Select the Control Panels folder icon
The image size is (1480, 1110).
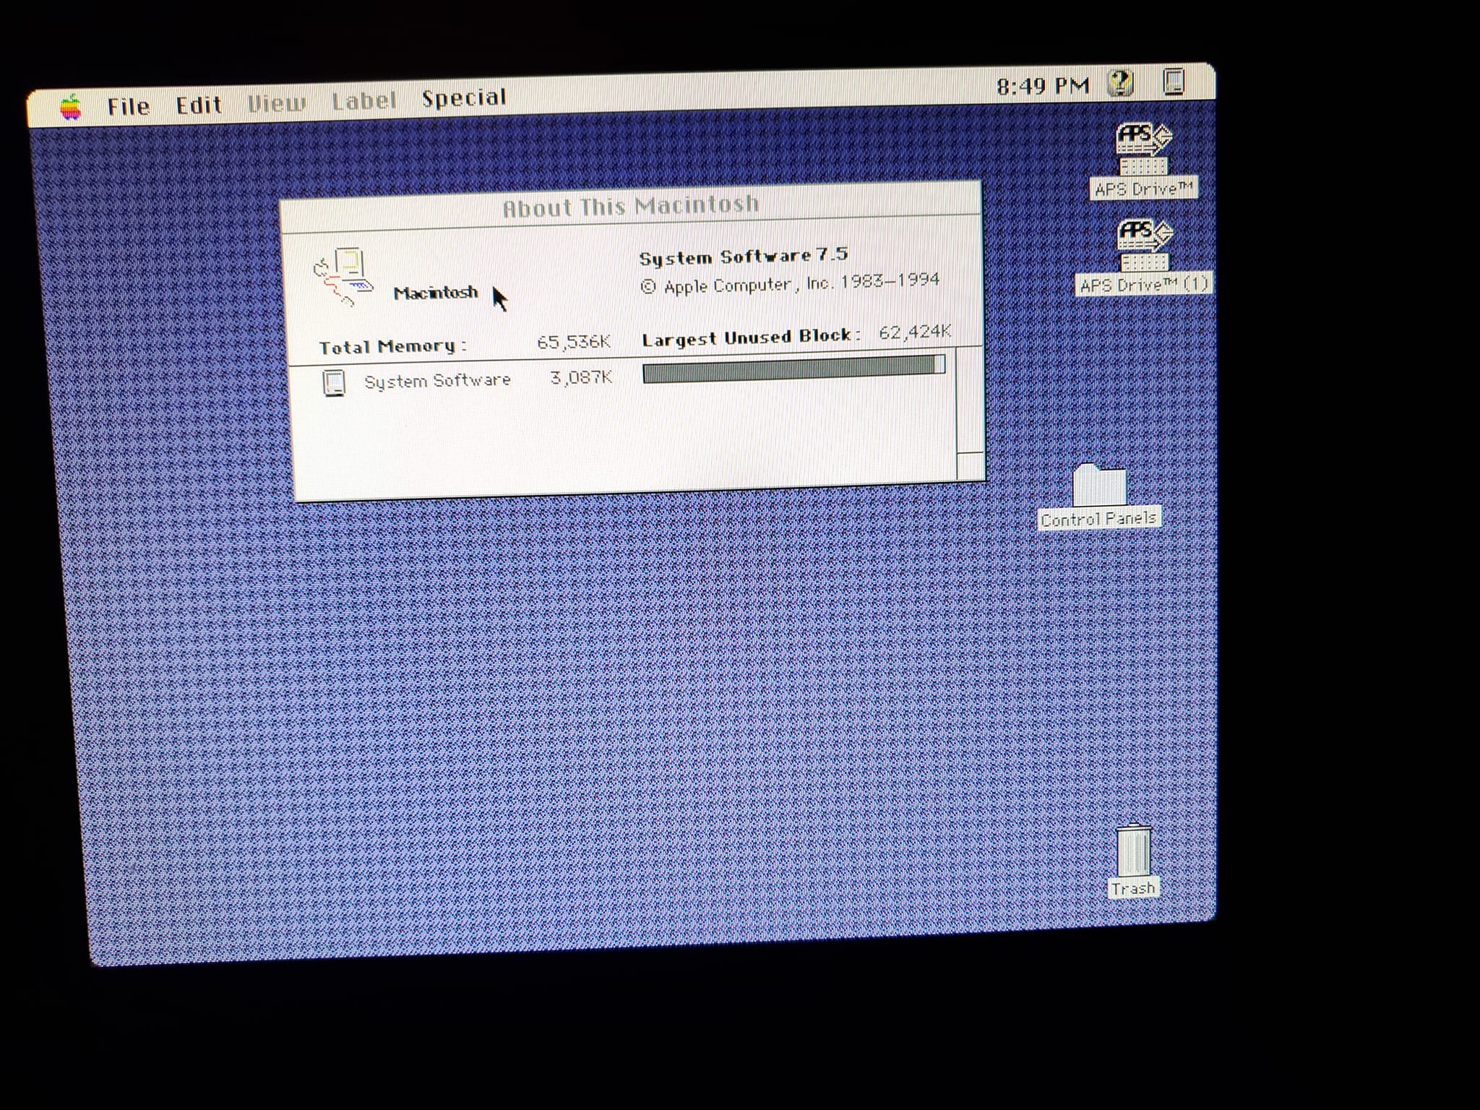[x=1099, y=485]
